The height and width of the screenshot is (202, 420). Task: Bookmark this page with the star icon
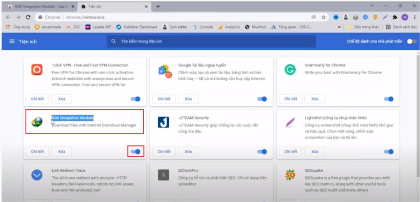[x=324, y=17]
